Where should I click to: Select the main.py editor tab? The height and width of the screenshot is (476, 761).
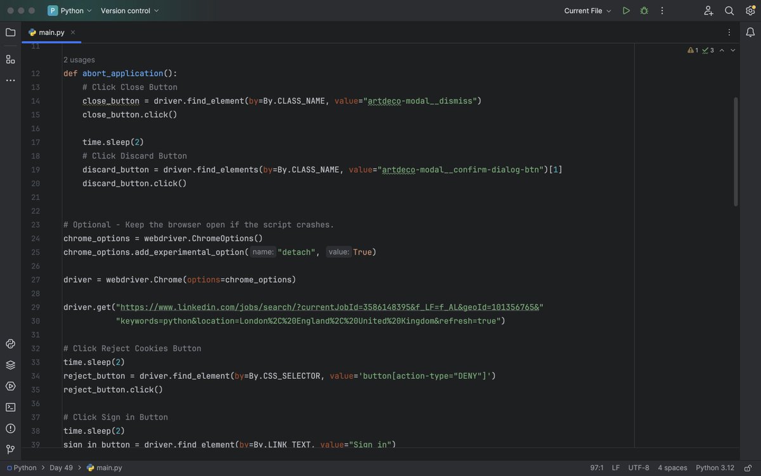coord(51,32)
